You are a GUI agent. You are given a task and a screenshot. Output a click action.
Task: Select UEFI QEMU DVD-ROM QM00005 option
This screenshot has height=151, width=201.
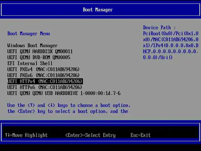click(x=39, y=57)
